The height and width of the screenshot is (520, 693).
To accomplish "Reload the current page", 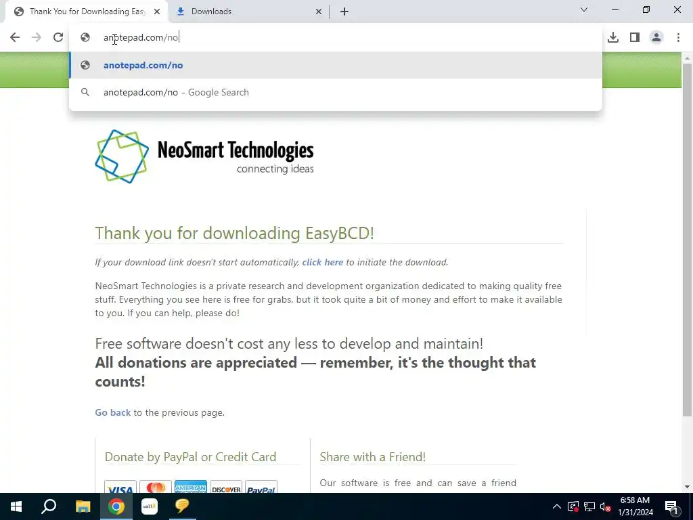I will point(58,38).
